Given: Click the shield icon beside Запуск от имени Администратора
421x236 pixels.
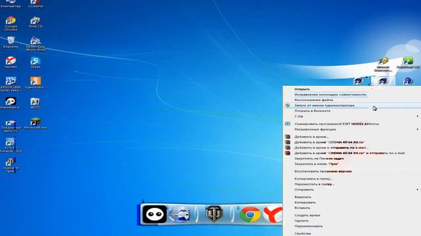Looking at the screenshot, I should [287, 106].
